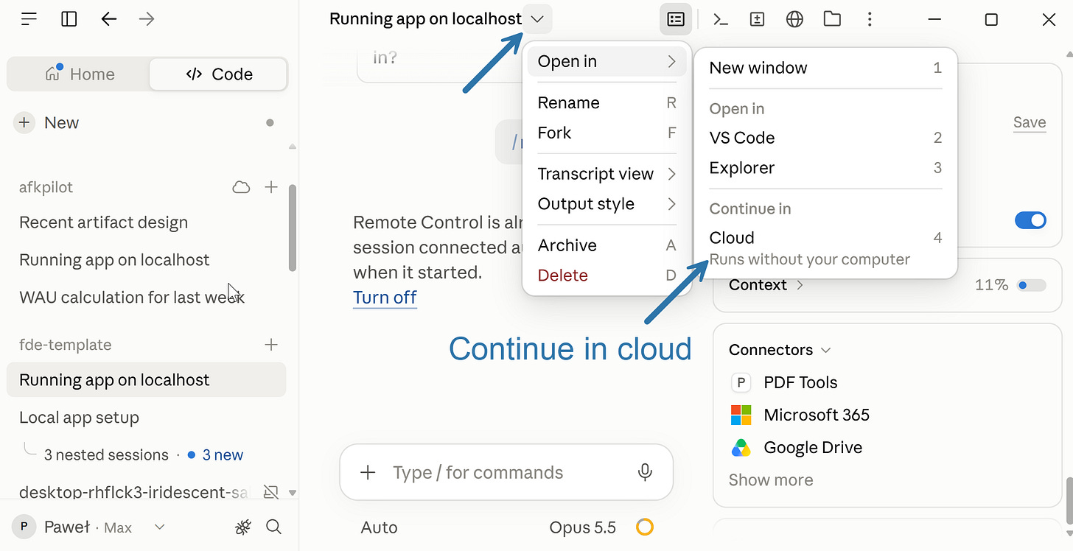Image resolution: width=1073 pixels, height=551 pixels.
Task: Click Show more under Connectors
Action: coord(771,480)
